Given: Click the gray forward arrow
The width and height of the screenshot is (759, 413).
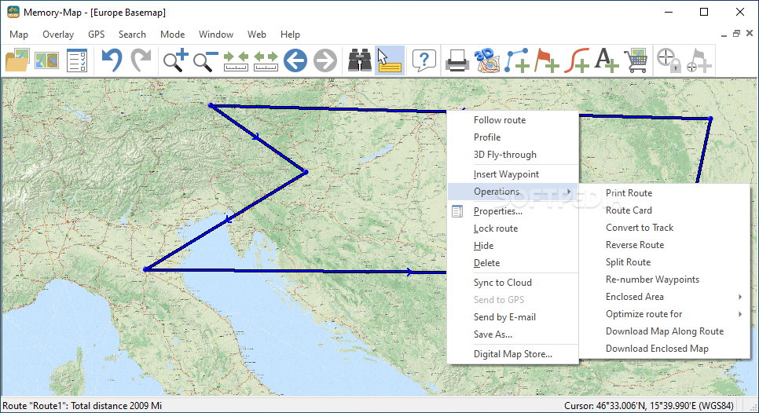Looking at the screenshot, I should 325,60.
